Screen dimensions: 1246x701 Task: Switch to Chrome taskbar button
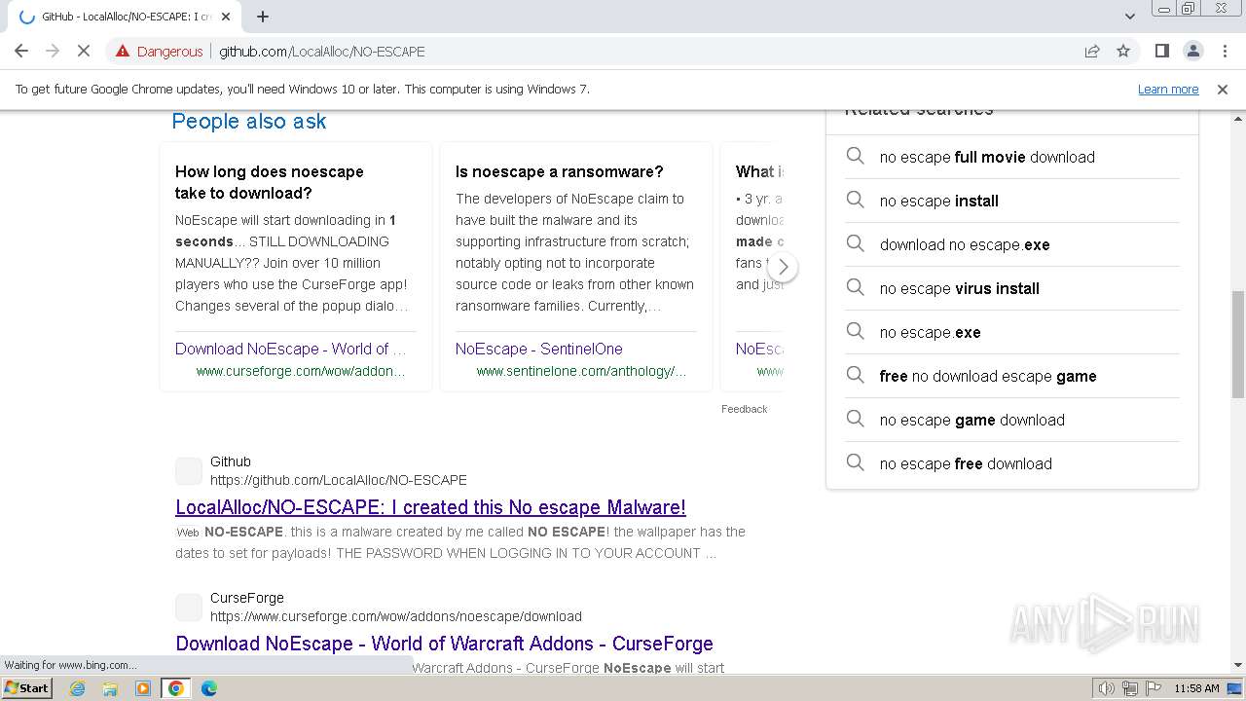click(x=176, y=688)
